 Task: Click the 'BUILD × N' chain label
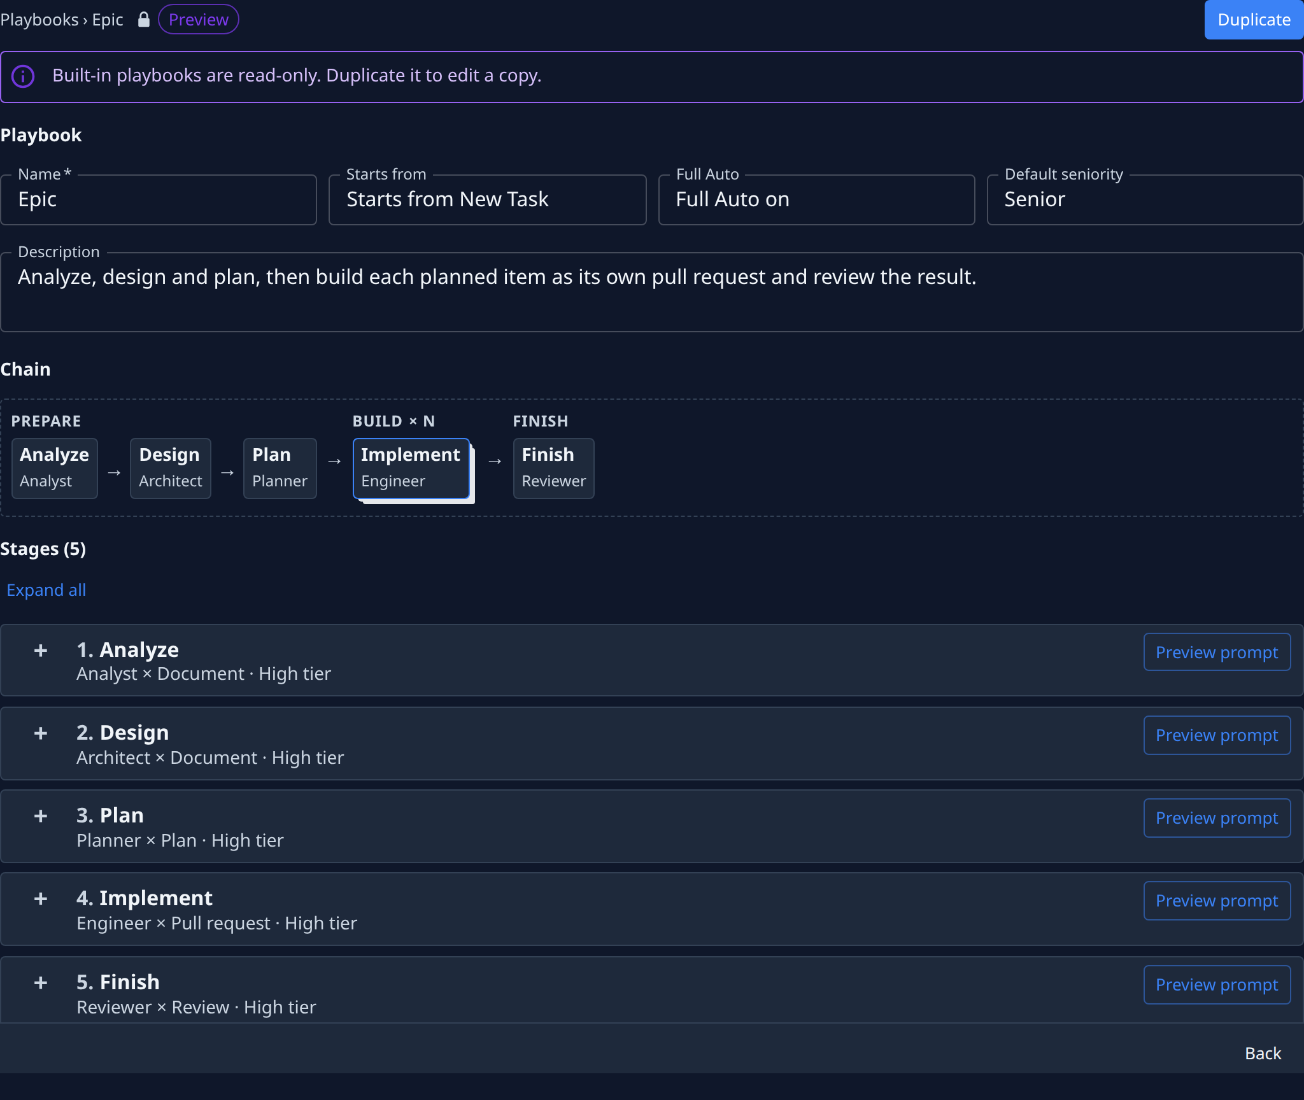click(394, 421)
